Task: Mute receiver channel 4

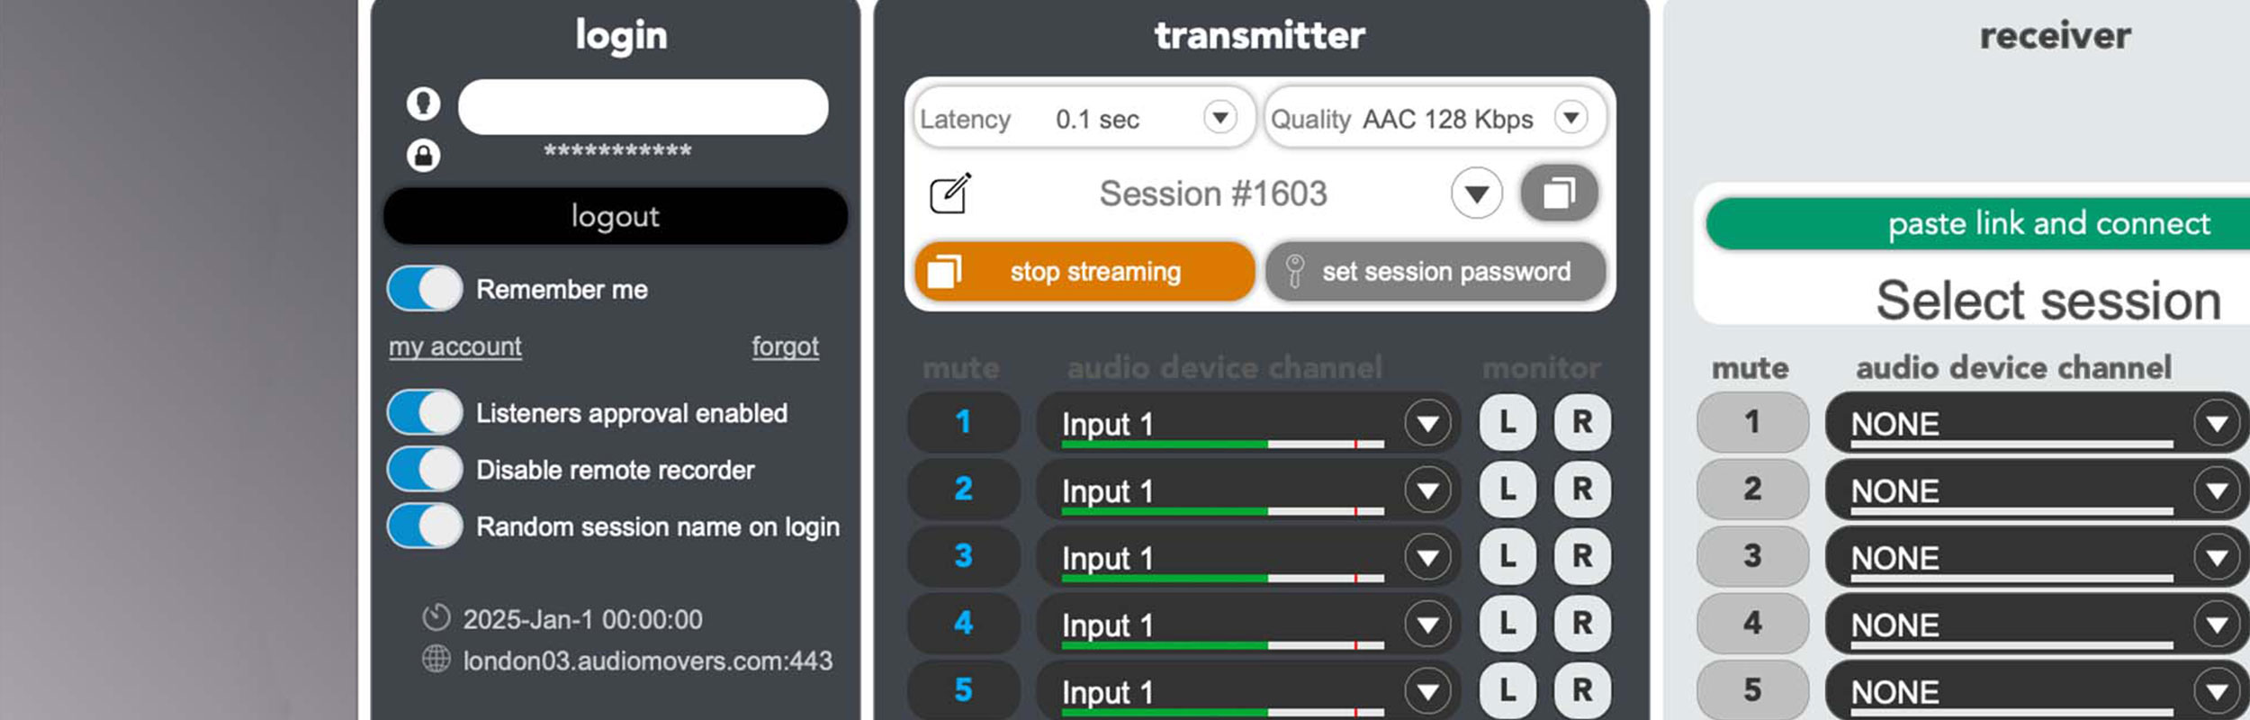Action: [x=1752, y=623]
